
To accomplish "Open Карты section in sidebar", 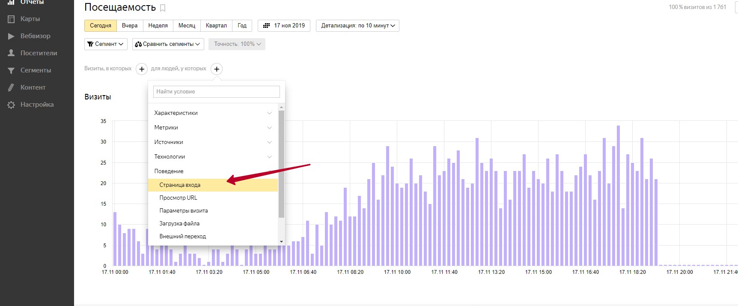I will point(30,19).
